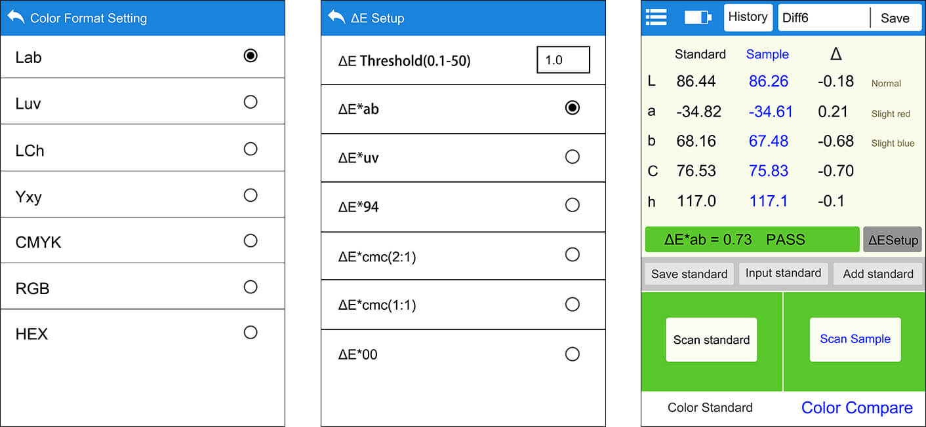Click the ΔE Threshold(0.1-50) label

[x=405, y=61]
